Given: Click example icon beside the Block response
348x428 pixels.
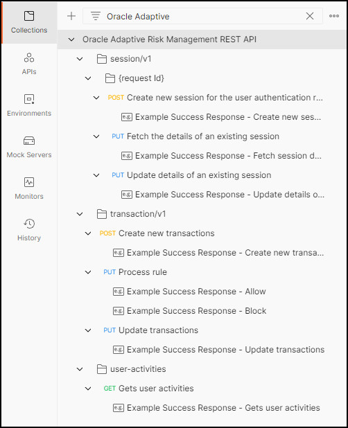Looking at the screenshot, I should 119,311.
